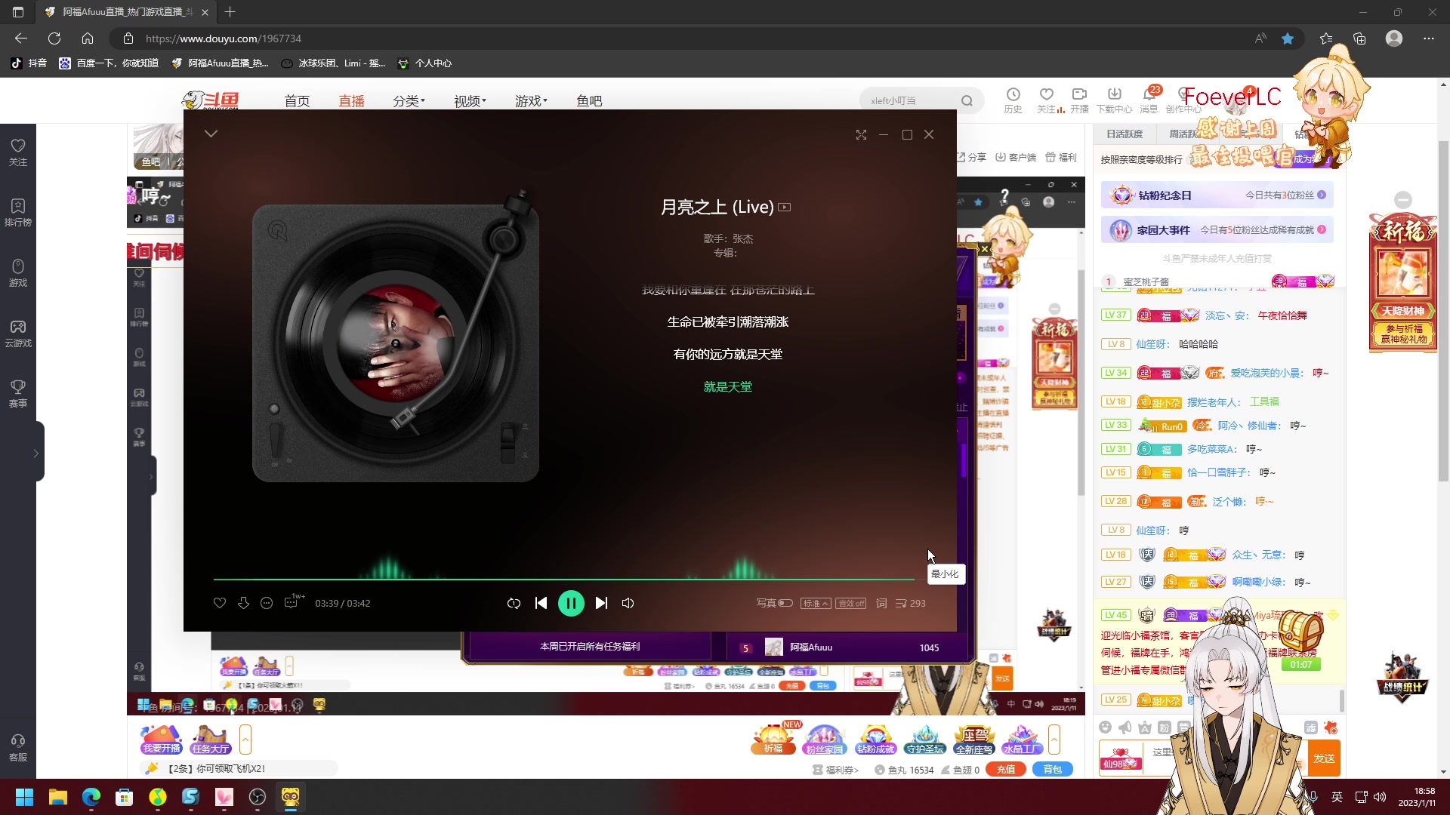Image resolution: width=1450 pixels, height=815 pixels.
Task: Open 排行榜 rankings in the sidebar
Action: click(18, 213)
